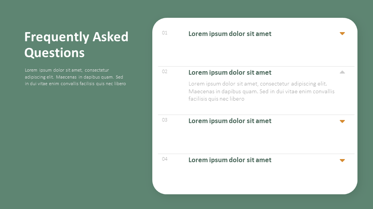373x209 pixels.
Task: Open question 04 via its orange down arrow
Action: point(342,160)
